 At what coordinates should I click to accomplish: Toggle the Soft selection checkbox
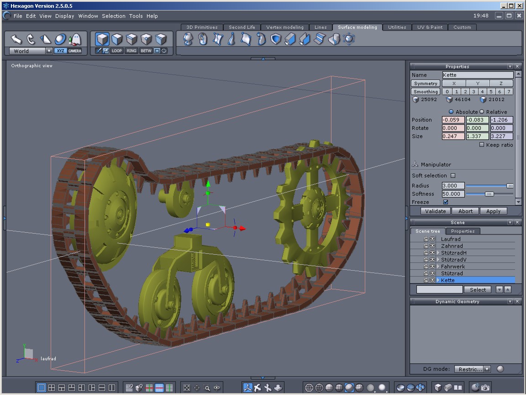pyautogui.click(x=453, y=176)
